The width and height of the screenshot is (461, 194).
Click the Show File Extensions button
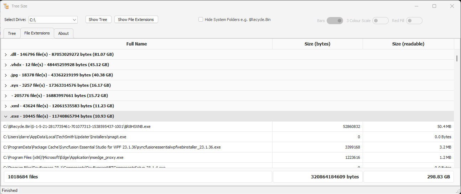point(136,20)
